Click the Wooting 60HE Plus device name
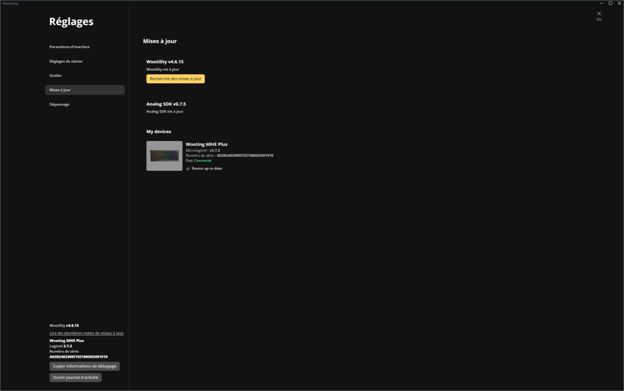 click(207, 145)
